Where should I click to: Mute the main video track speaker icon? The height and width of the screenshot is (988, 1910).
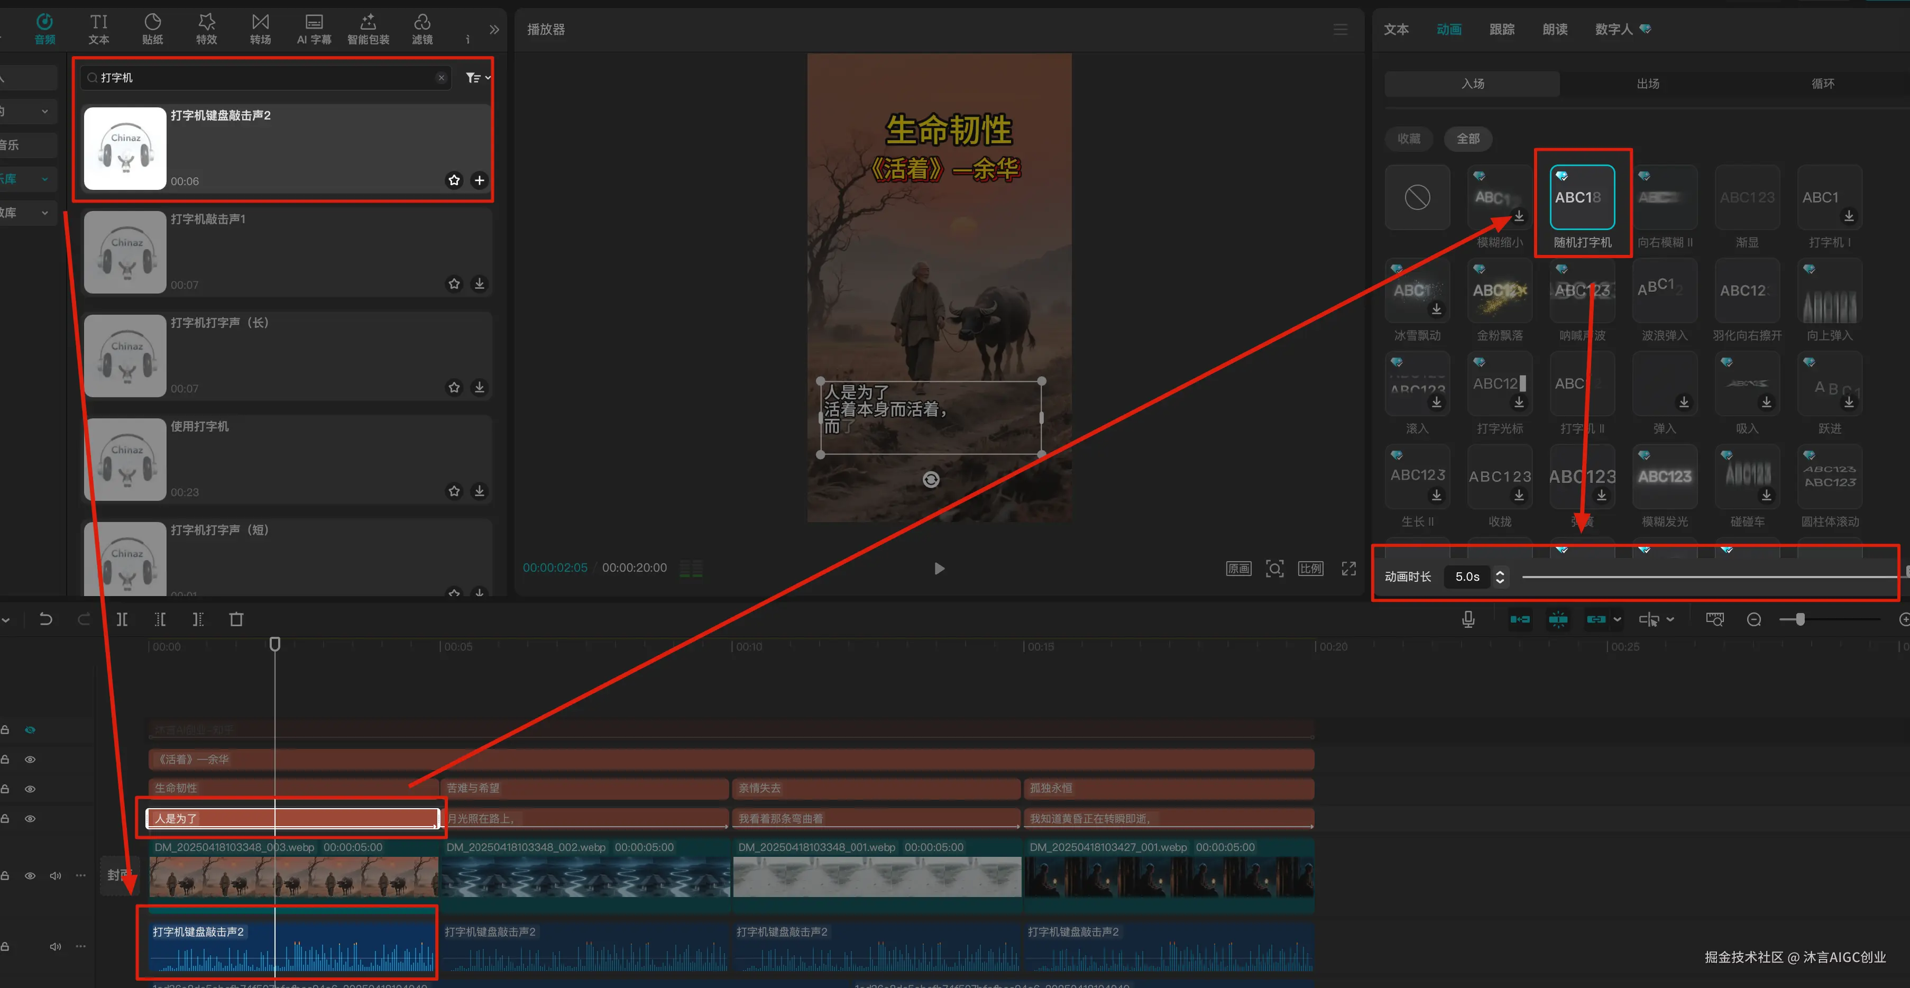click(55, 875)
